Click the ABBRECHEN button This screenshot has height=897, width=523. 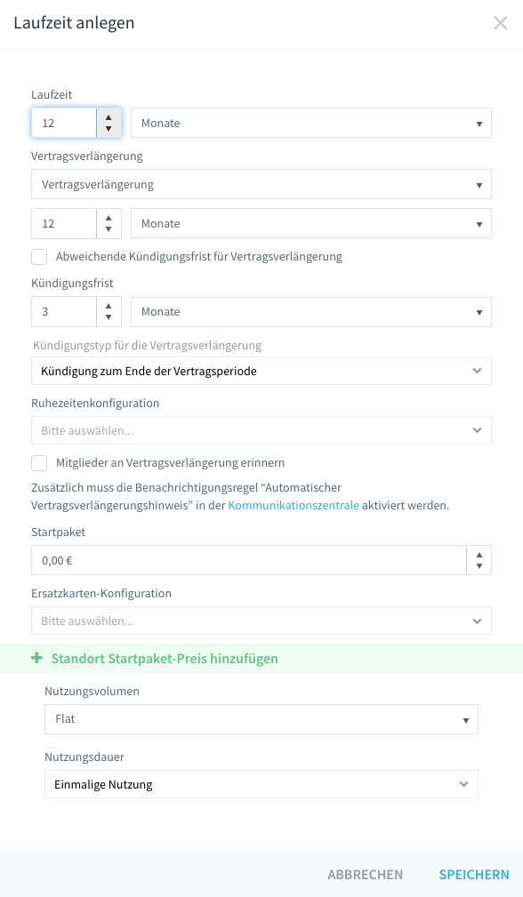click(365, 875)
